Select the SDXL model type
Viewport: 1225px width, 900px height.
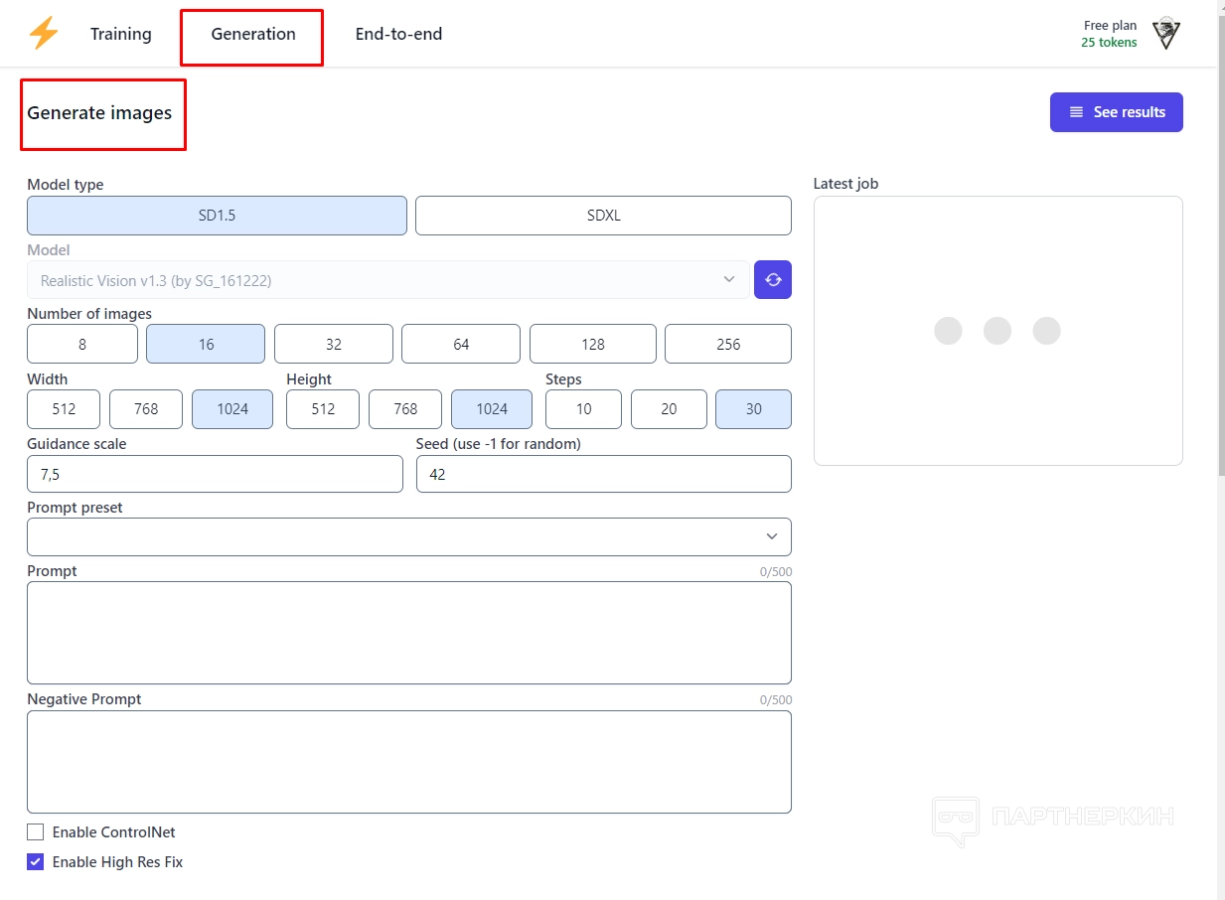[x=603, y=216]
